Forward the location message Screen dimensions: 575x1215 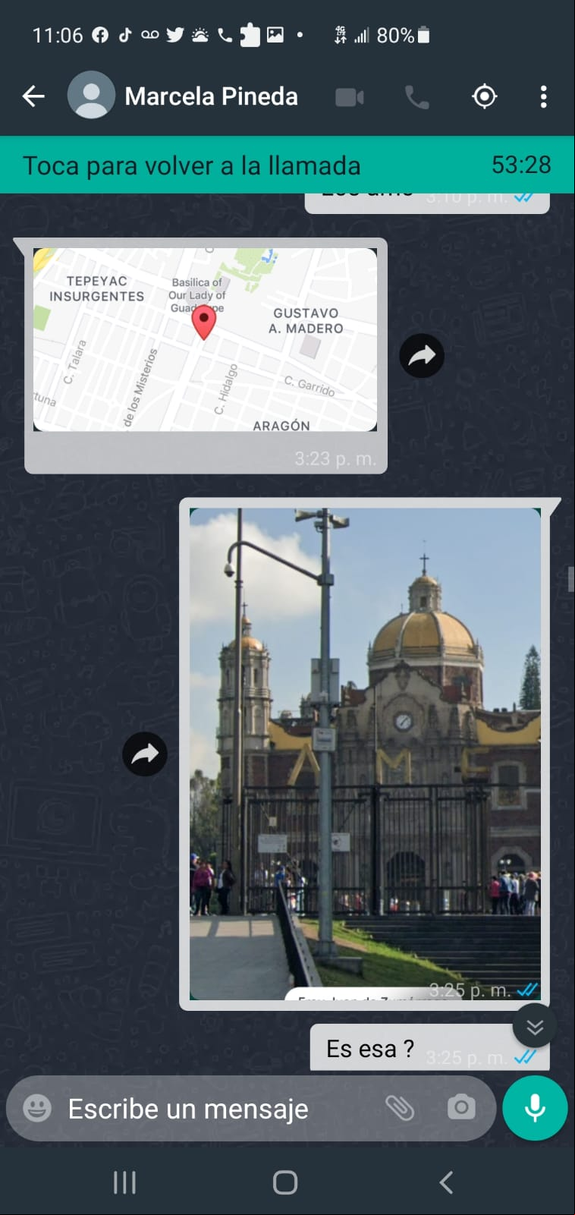click(422, 355)
